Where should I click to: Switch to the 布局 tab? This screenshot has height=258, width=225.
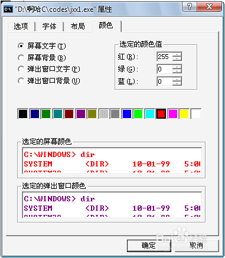tap(77, 26)
